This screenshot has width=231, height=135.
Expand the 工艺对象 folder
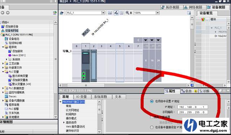click(3, 63)
